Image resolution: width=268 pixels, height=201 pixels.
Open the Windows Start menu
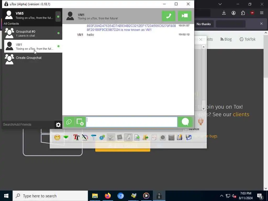coord(6,196)
